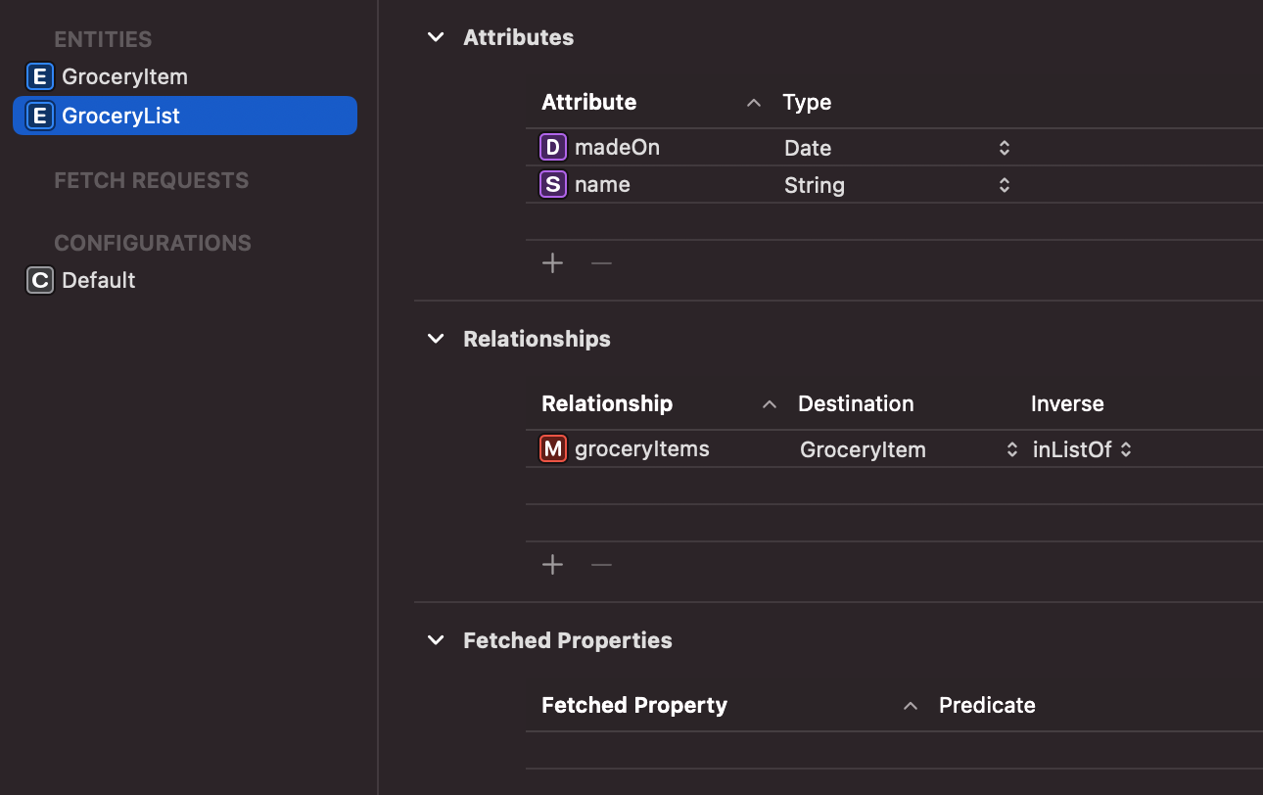This screenshot has height=795, width=1263.
Task: Click the Default configuration icon
Action: click(x=39, y=280)
